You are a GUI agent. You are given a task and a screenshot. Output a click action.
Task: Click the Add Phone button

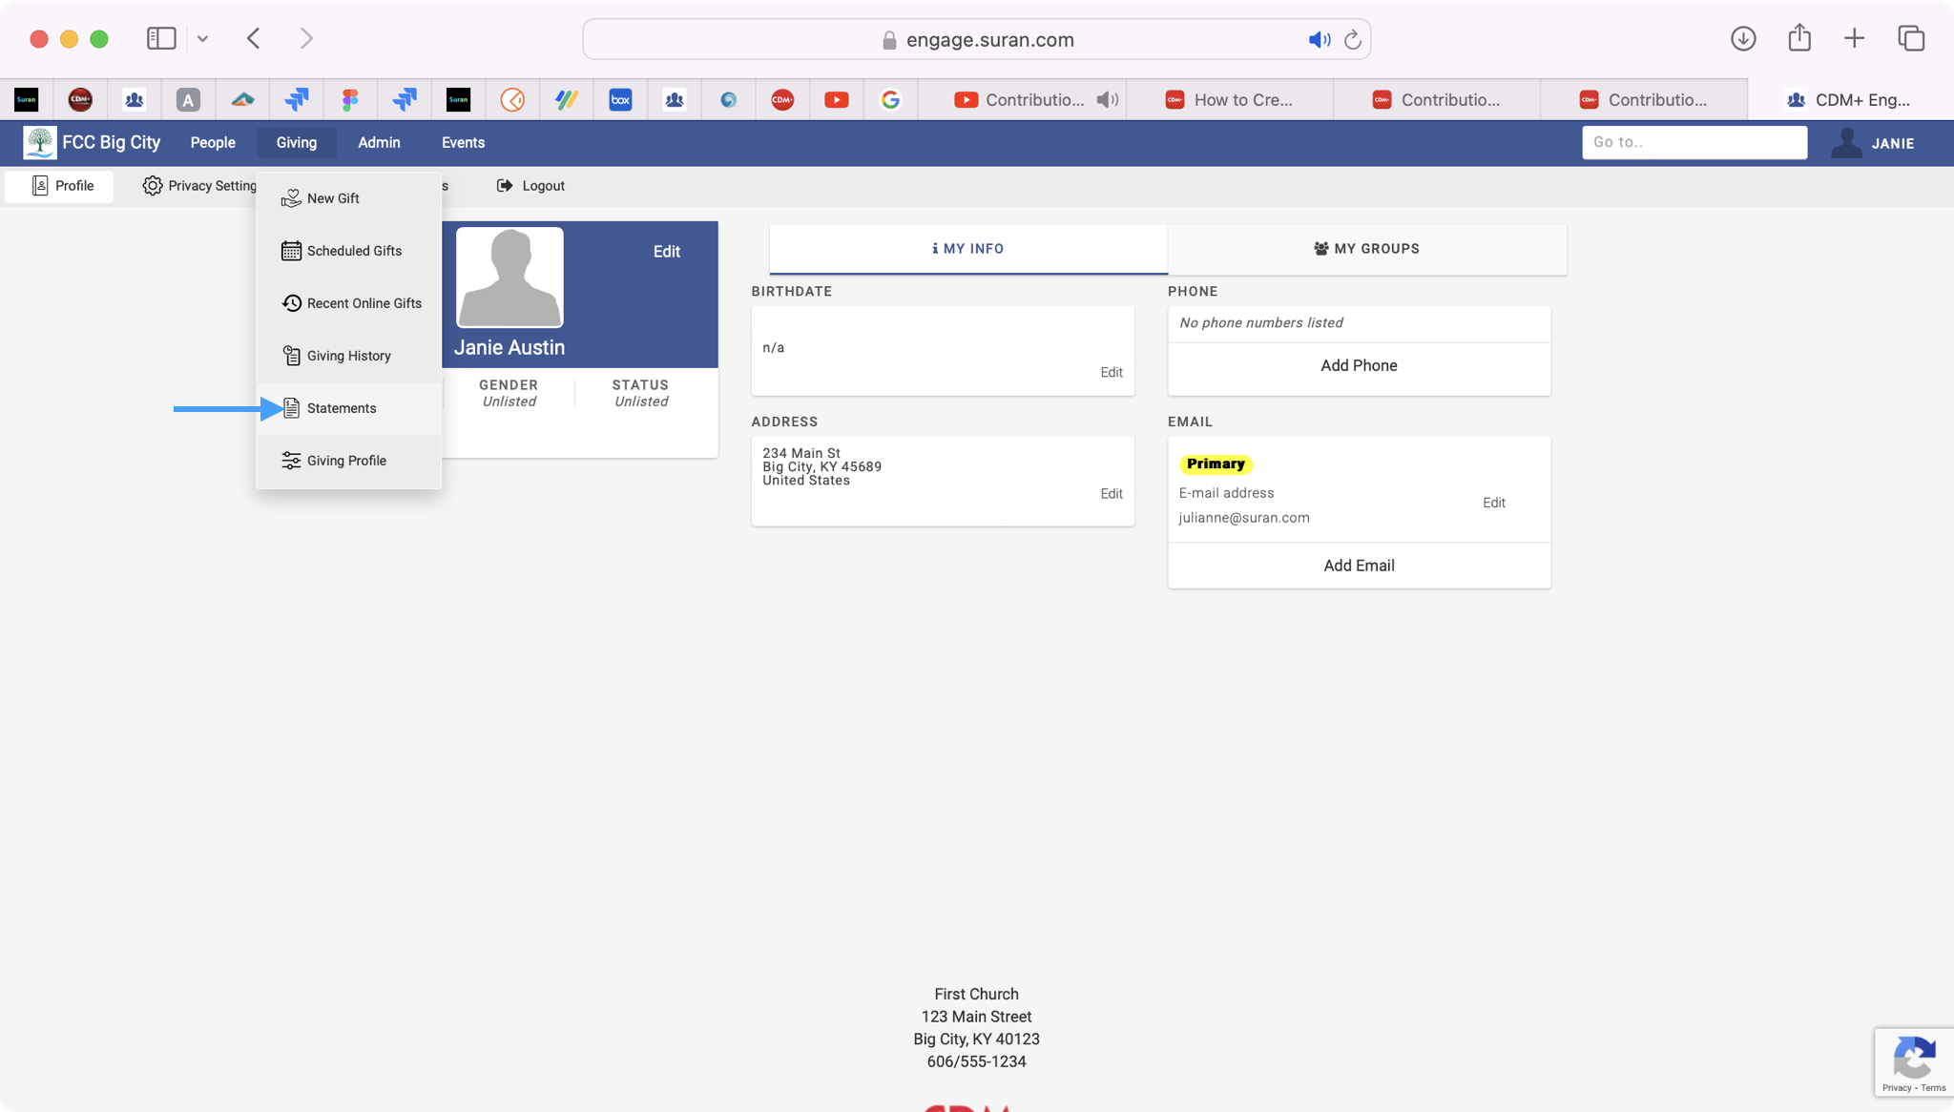click(1359, 366)
